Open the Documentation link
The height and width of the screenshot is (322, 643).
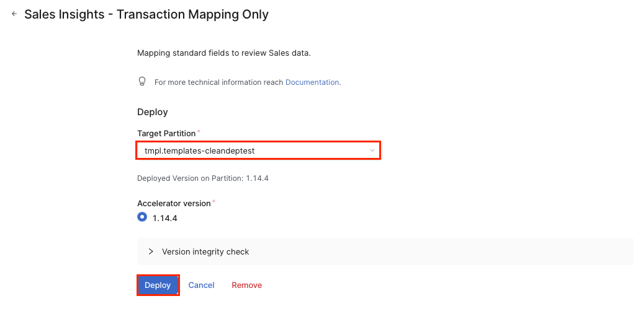312,82
